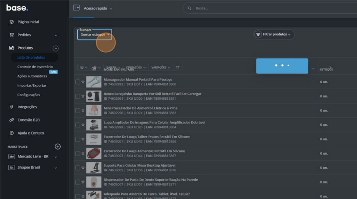Add a marketplace with the plus icon
Viewport: 357px width, 199px height.
(58, 147)
